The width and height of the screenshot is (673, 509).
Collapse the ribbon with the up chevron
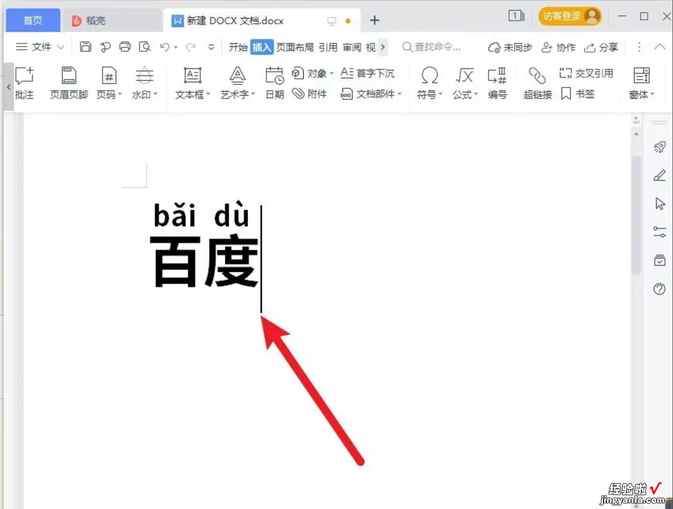660,47
